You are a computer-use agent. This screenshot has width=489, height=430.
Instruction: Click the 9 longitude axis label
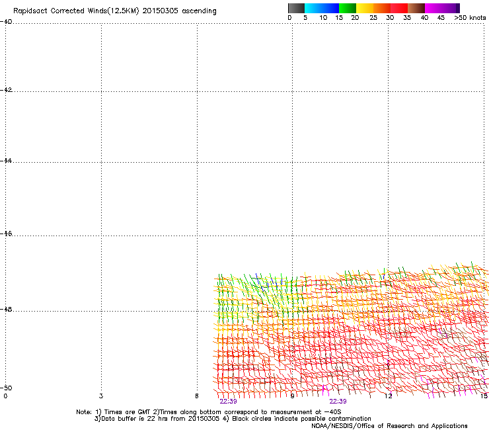tap(292, 396)
